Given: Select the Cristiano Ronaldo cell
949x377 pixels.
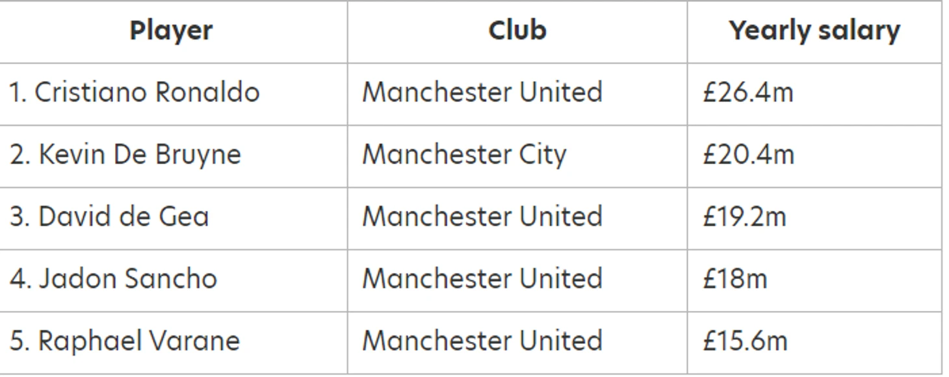Looking at the screenshot, I should (134, 92).
